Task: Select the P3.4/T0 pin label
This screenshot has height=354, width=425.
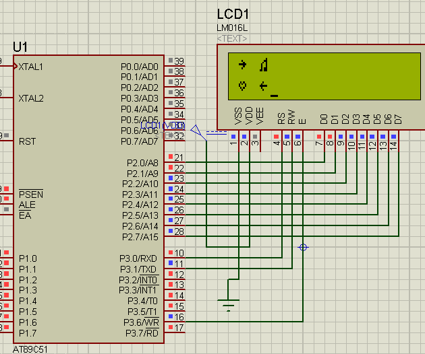Action: pos(142,301)
